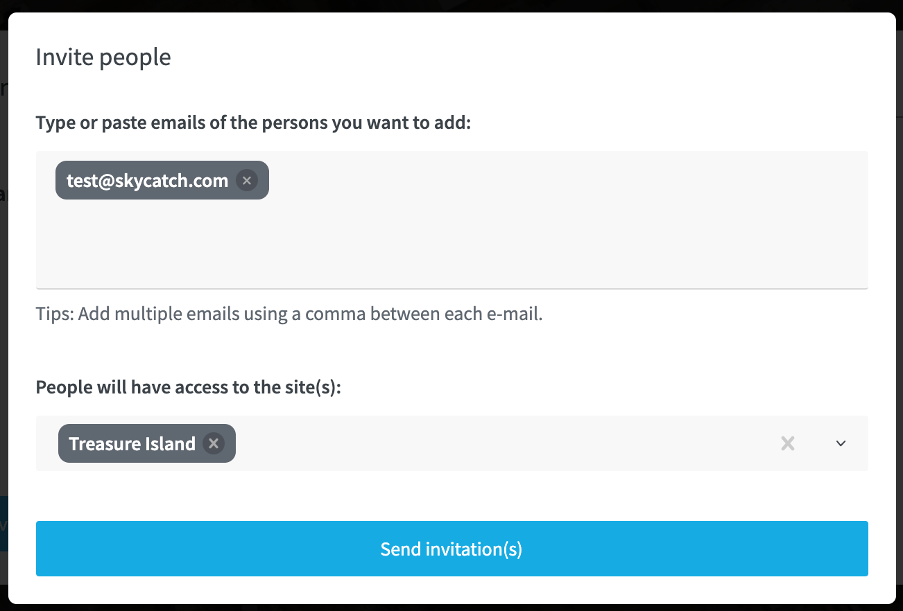This screenshot has width=903, height=611.
Task: Open the site access selection field
Action: 452,443
